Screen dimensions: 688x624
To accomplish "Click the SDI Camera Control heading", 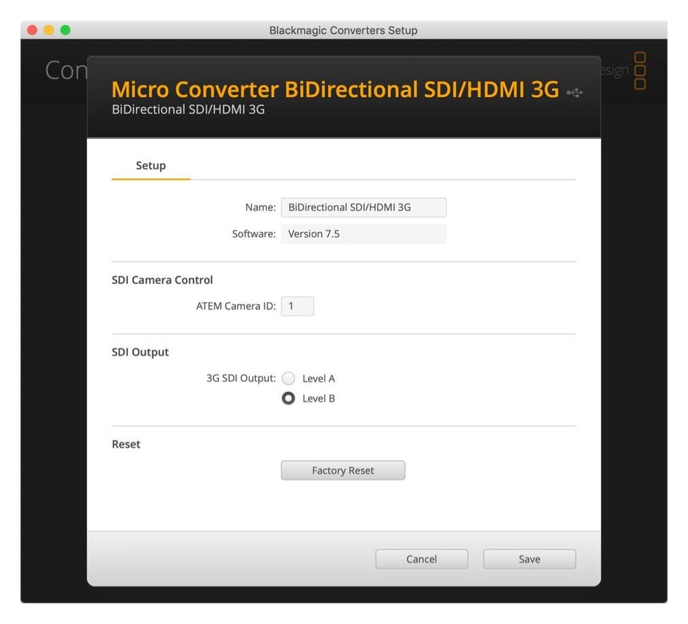I will pos(162,280).
